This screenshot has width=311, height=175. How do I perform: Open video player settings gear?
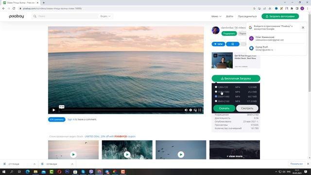tap(190, 110)
